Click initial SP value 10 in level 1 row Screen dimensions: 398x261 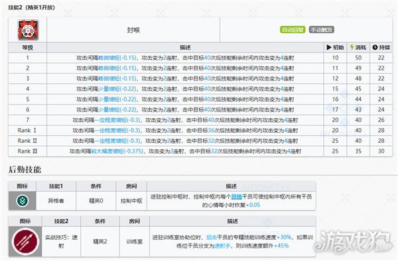(335, 58)
